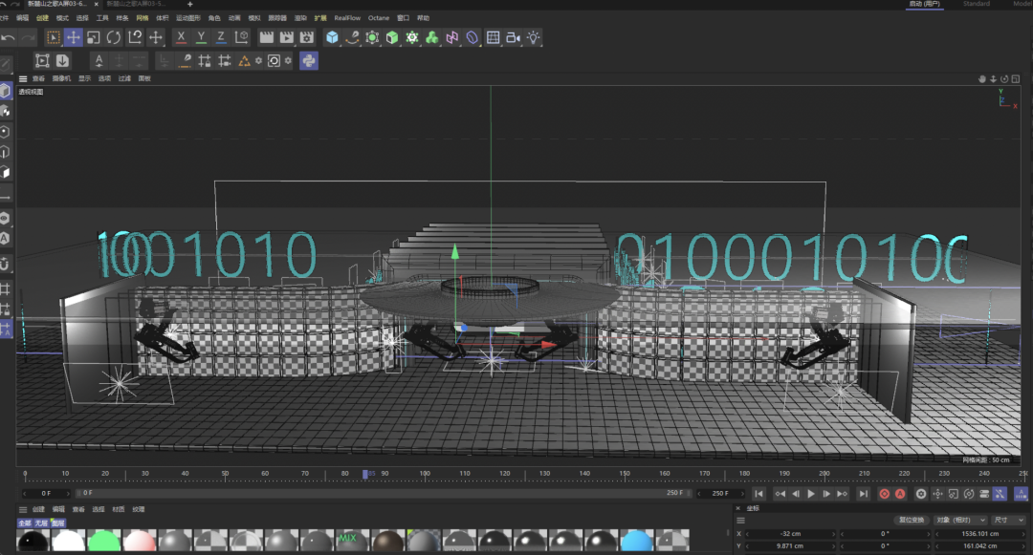Add a Cube primitive object

pos(332,37)
